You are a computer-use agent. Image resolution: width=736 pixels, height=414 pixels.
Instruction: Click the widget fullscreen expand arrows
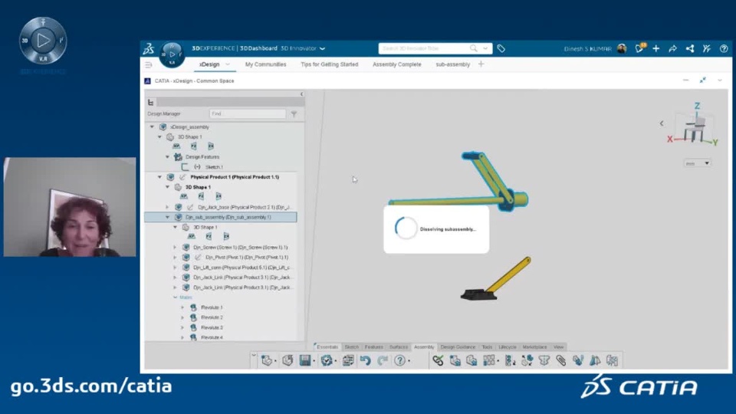pyautogui.click(x=703, y=80)
